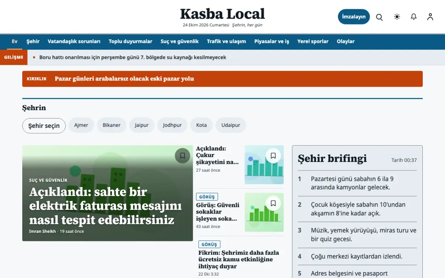Open briefing item 1 about kamyonlar
Screen dimensions: 445x278
pyautogui.click(x=357, y=183)
